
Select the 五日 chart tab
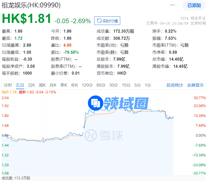20,85
